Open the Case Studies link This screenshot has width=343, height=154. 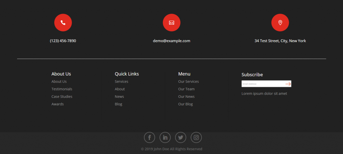[62, 97]
